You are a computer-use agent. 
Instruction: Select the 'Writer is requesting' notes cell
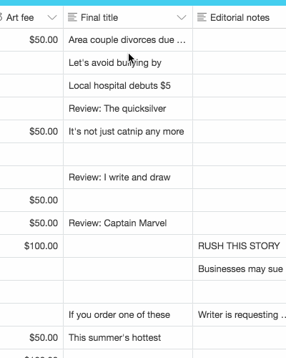point(240,315)
